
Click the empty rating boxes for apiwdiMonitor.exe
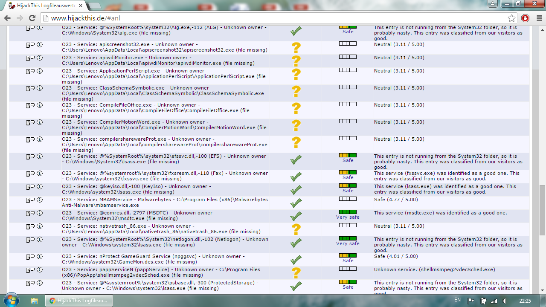pos(348,57)
